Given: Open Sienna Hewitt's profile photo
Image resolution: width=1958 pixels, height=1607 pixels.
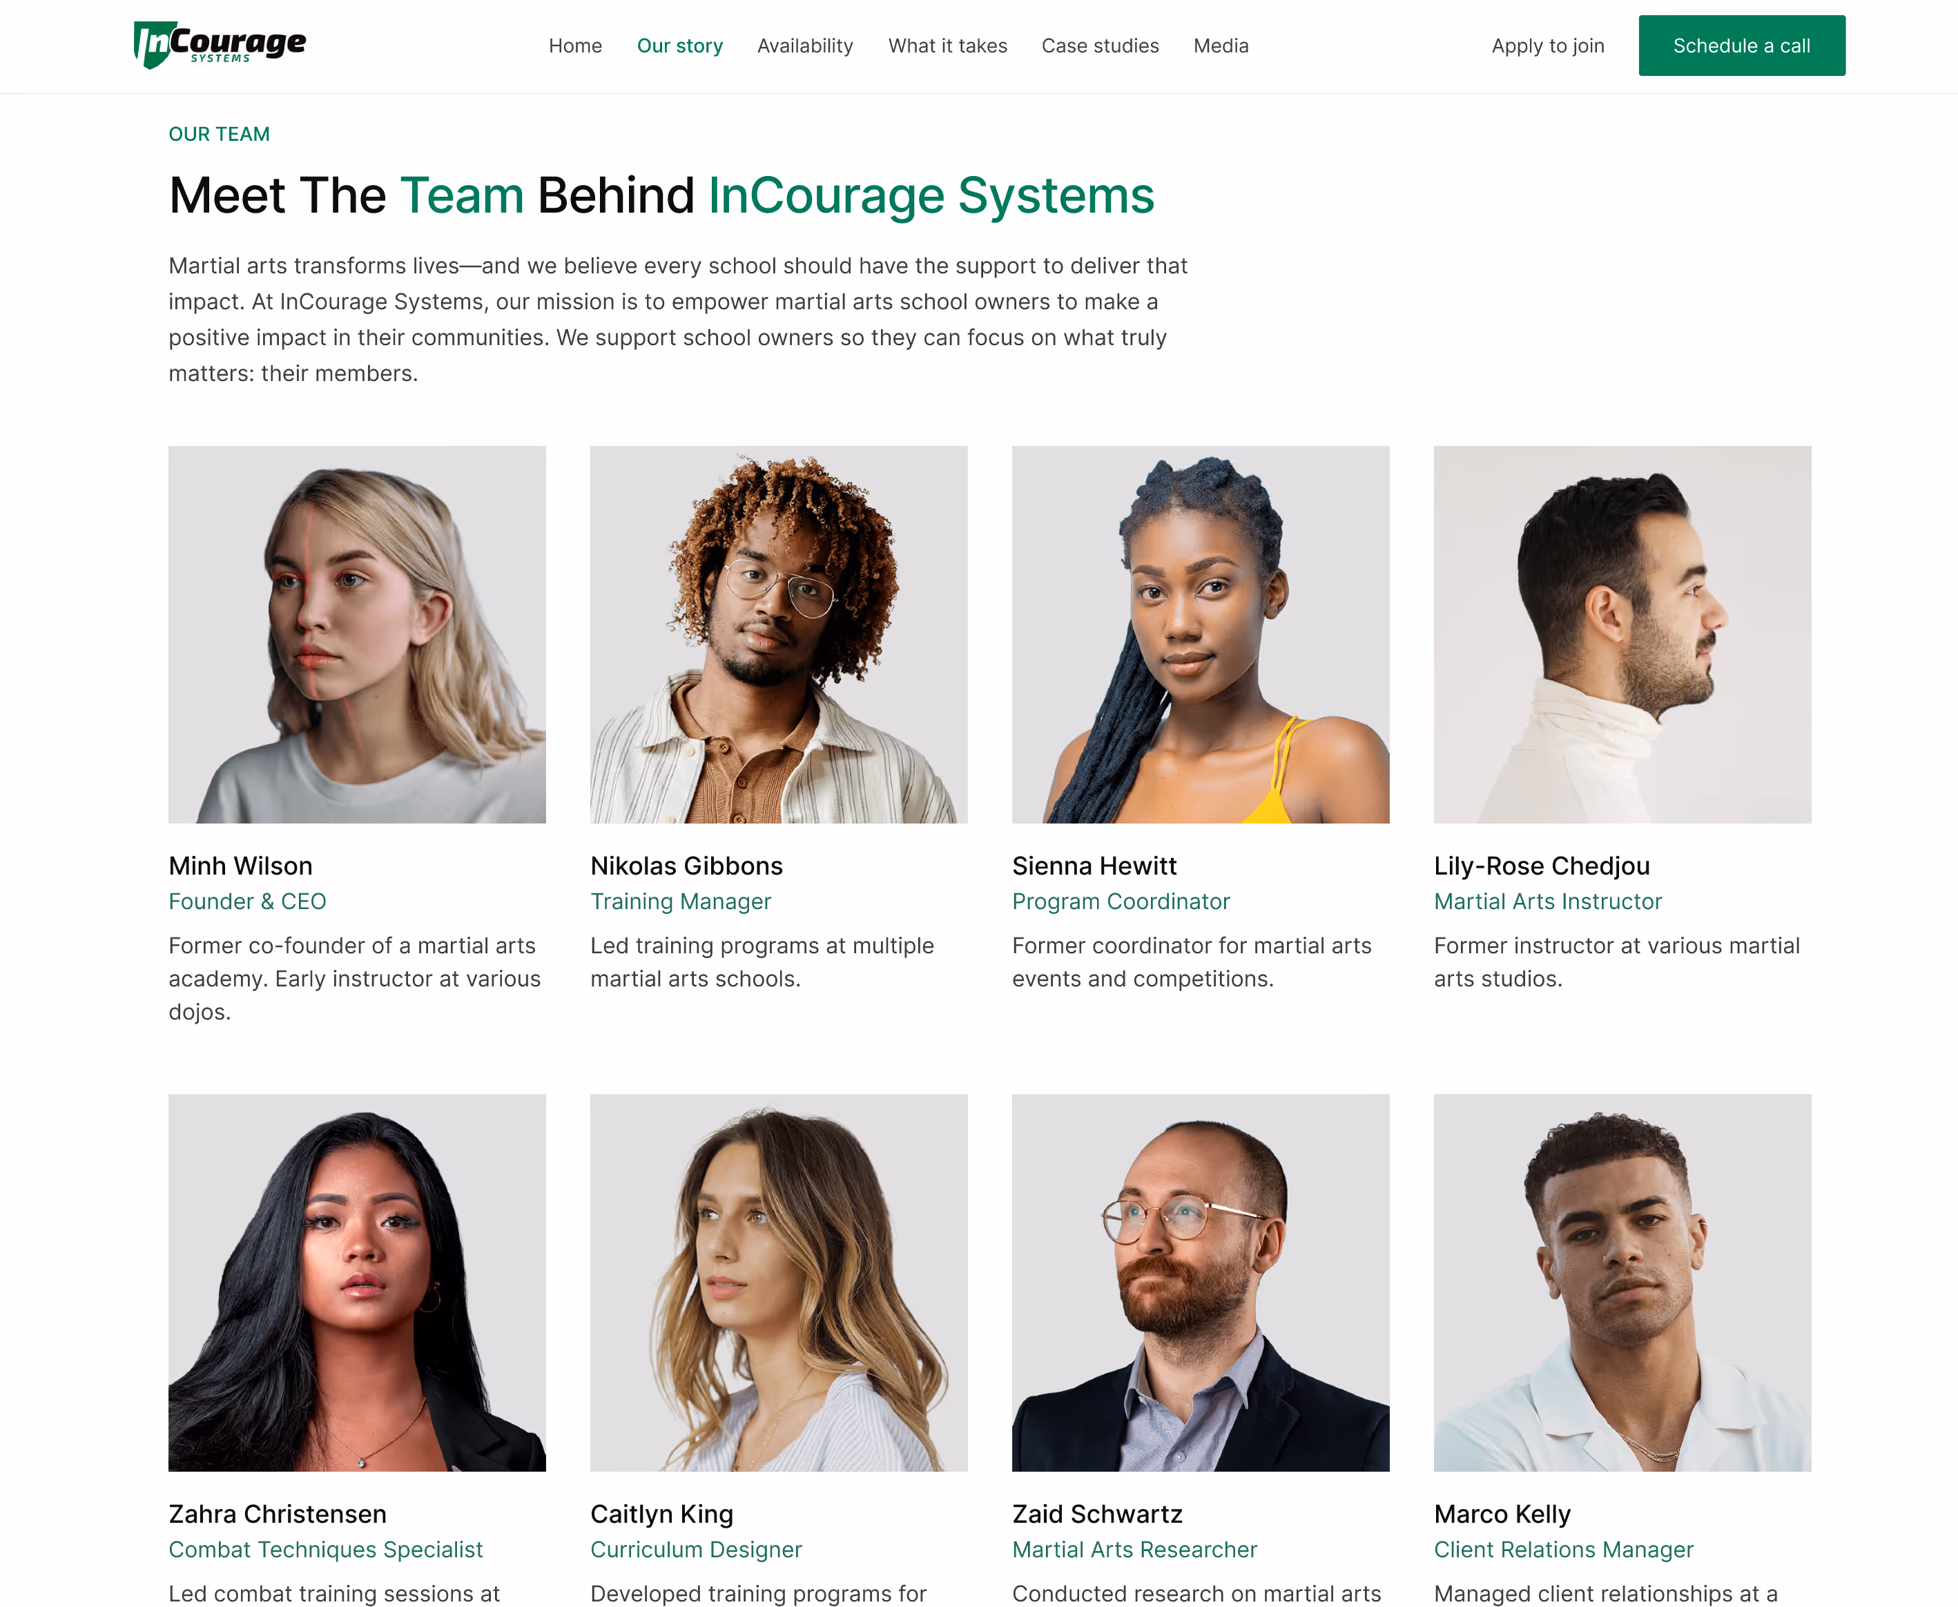Looking at the screenshot, I should (x=1201, y=634).
